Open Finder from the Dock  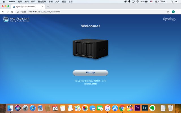(x=10, y=108)
